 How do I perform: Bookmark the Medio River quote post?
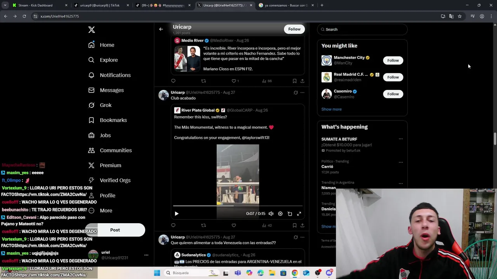(294, 81)
